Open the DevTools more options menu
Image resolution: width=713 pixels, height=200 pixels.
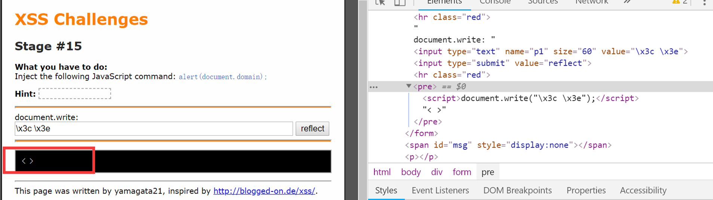(704, 2)
